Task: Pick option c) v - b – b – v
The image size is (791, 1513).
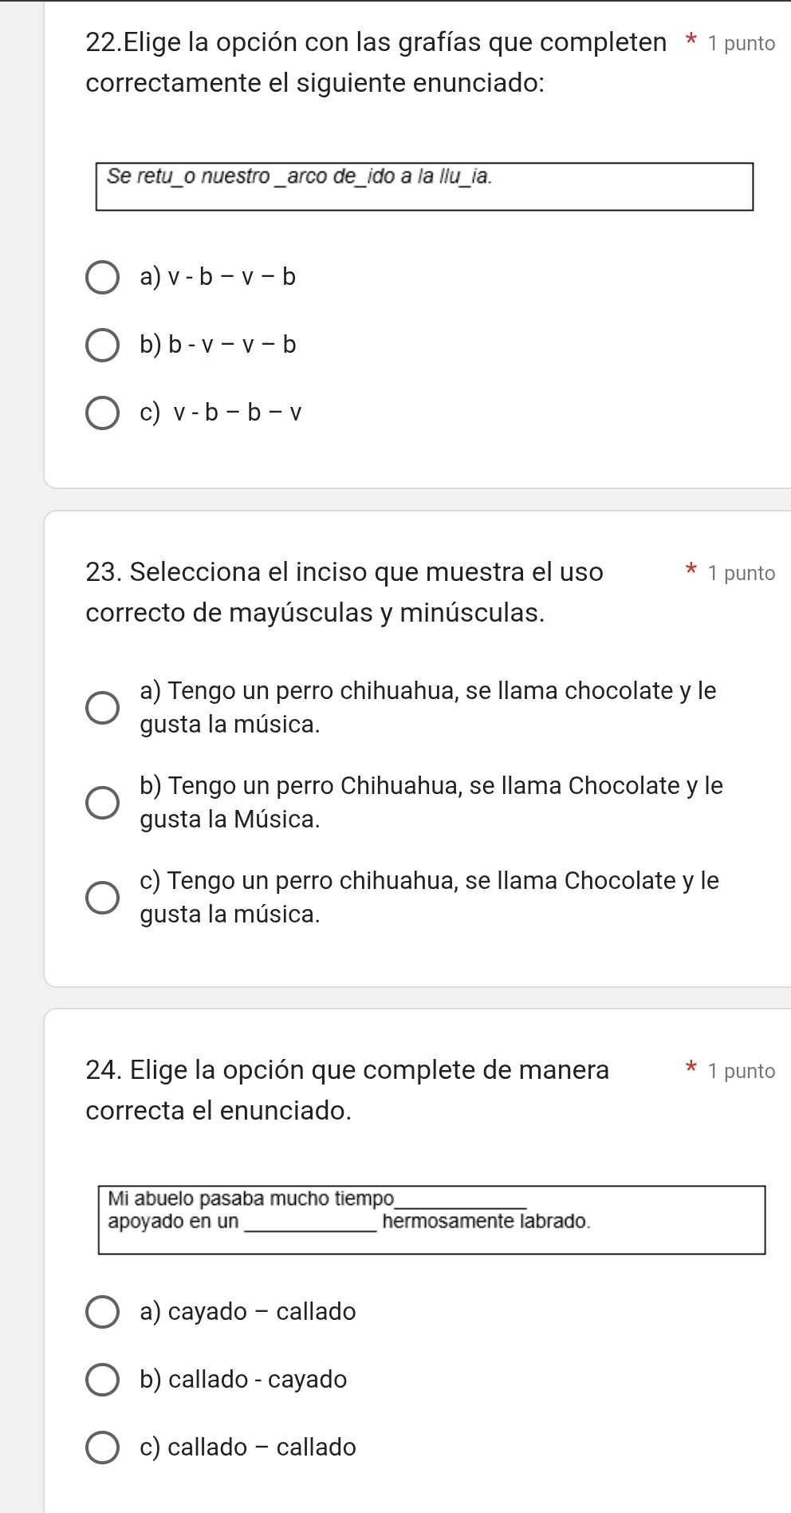Action: pyautogui.click(x=103, y=413)
